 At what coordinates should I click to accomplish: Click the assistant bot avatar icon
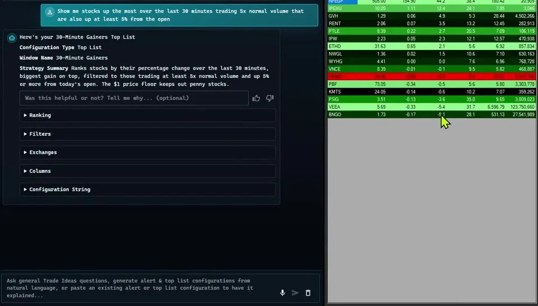click(12, 38)
